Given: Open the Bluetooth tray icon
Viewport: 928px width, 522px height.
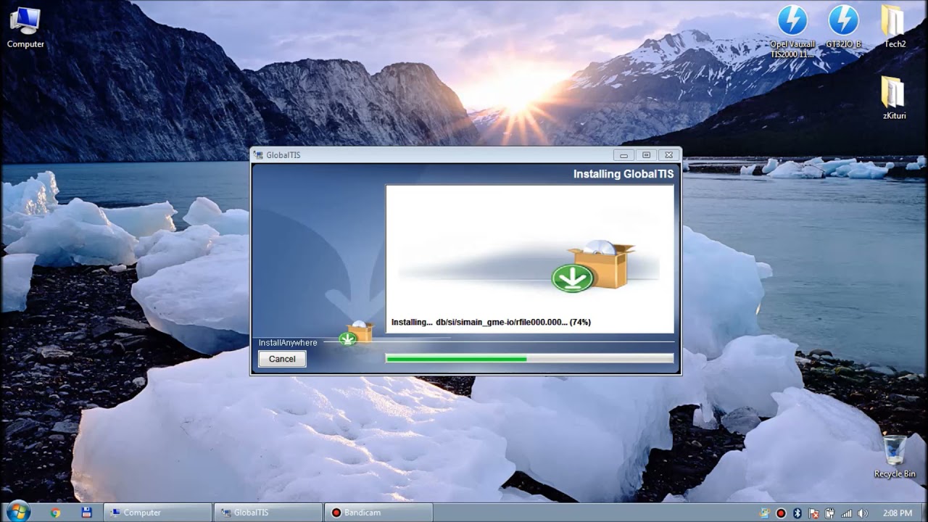Looking at the screenshot, I should coord(797,513).
